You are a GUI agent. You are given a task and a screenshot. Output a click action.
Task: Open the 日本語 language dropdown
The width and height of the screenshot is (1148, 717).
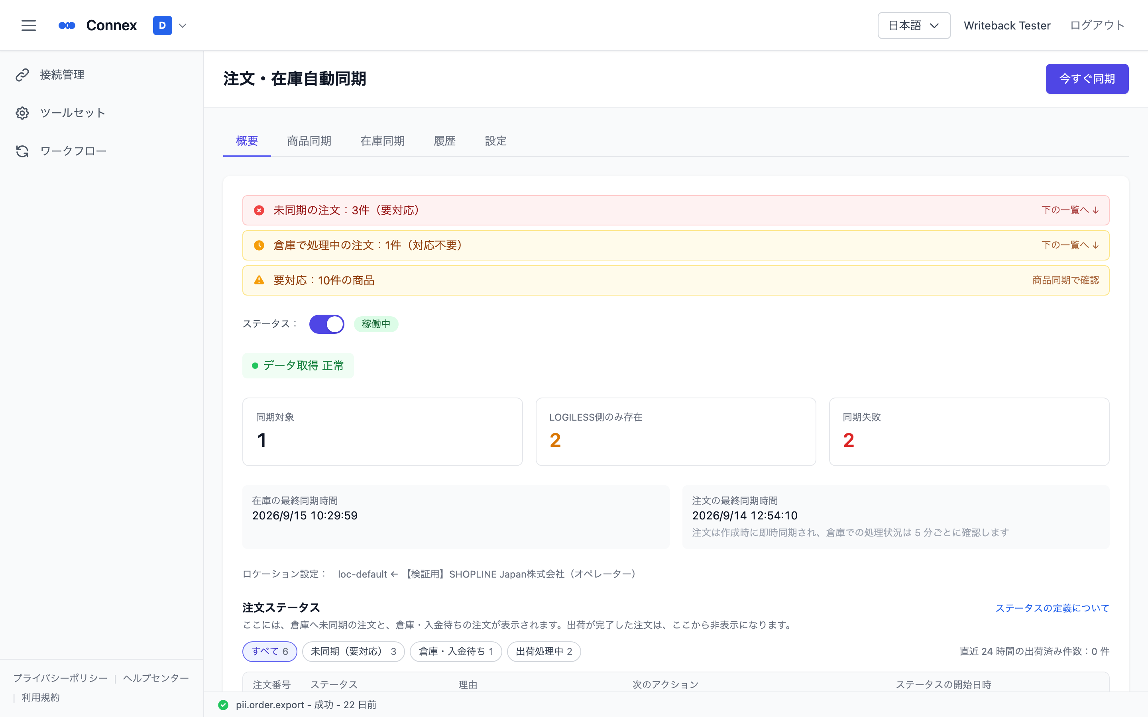tap(914, 25)
